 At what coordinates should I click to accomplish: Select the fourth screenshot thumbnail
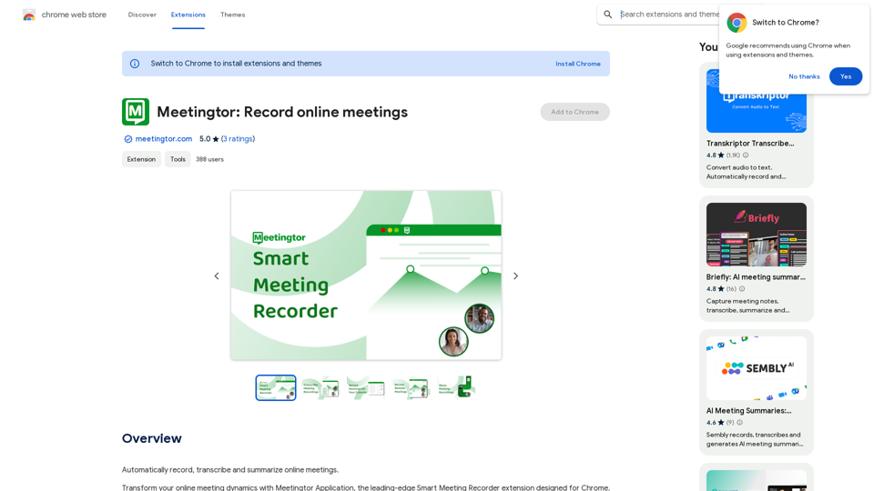tap(411, 387)
